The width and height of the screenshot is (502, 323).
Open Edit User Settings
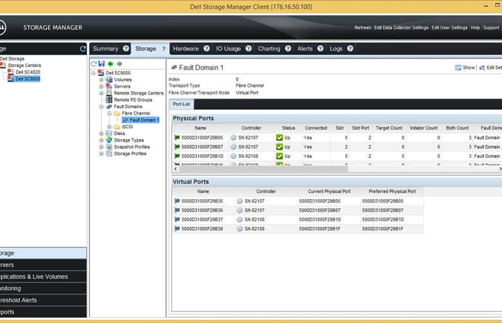pyautogui.click(x=449, y=28)
